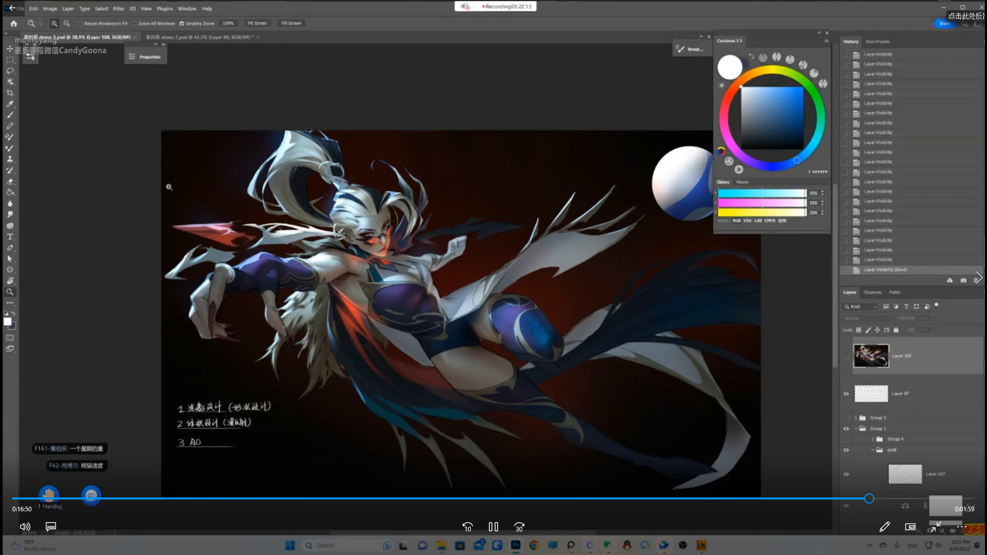Select the Move tool in left toolbar

coord(10,49)
